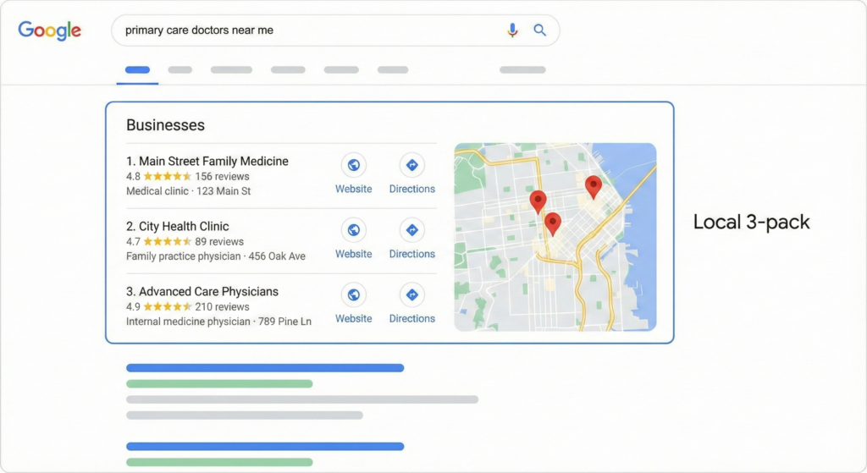The width and height of the screenshot is (867, 473).
Task: Click Directions icon for Advanced Care Physicians
Action: pyautogui.click(x=411, y=294)
